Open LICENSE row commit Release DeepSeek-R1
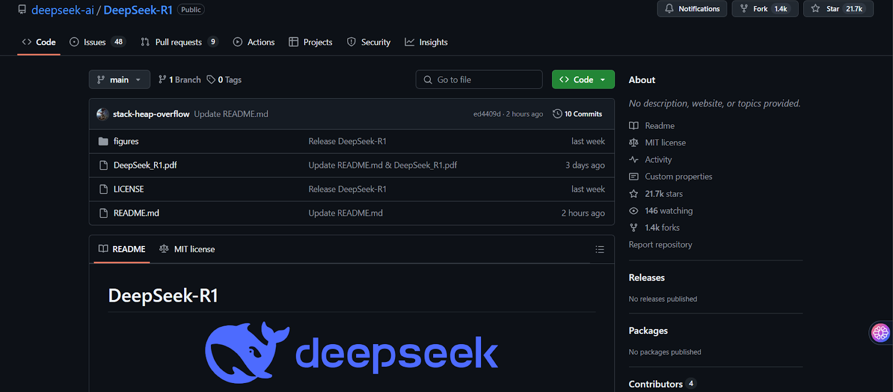 click(347, 190)
